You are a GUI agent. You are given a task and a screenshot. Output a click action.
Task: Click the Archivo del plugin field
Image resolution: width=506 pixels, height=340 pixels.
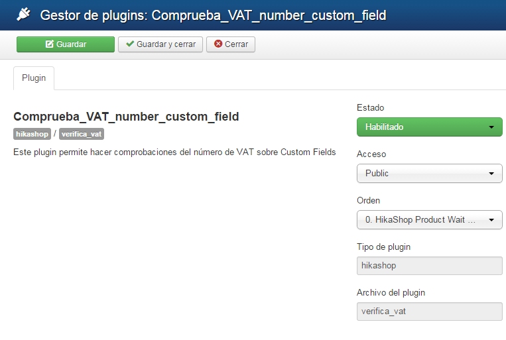[x=429, y=312]
